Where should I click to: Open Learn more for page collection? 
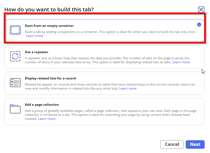[x=47, y=119]
